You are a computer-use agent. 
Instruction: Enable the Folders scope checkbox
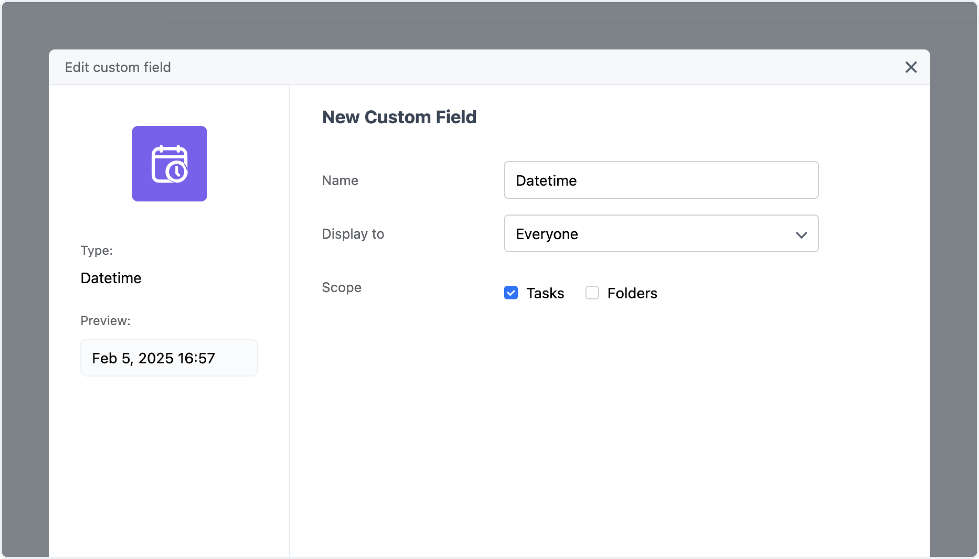tap(592, 292)
